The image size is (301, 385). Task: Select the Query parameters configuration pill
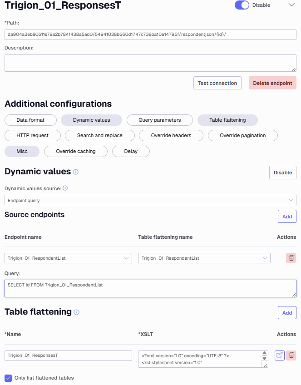pyautogui.click(x=160, y=120)
